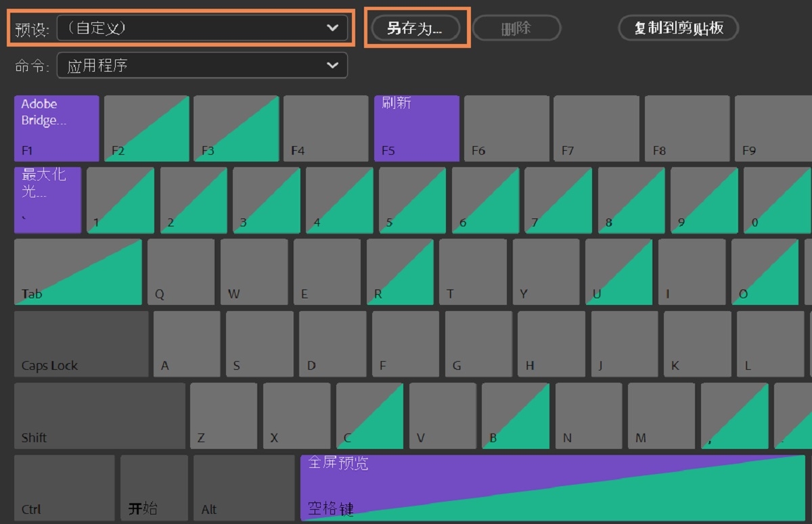Click the Caps Lock key

coord(81,343)
